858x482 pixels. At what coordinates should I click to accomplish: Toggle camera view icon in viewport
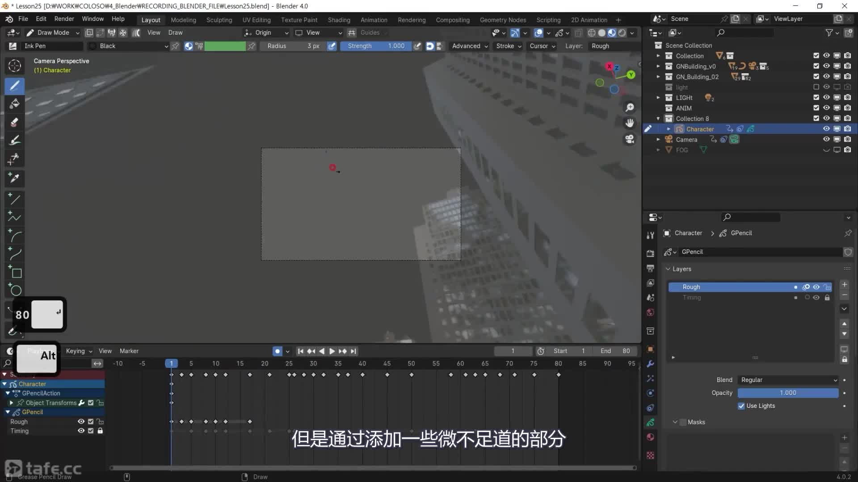630,139
